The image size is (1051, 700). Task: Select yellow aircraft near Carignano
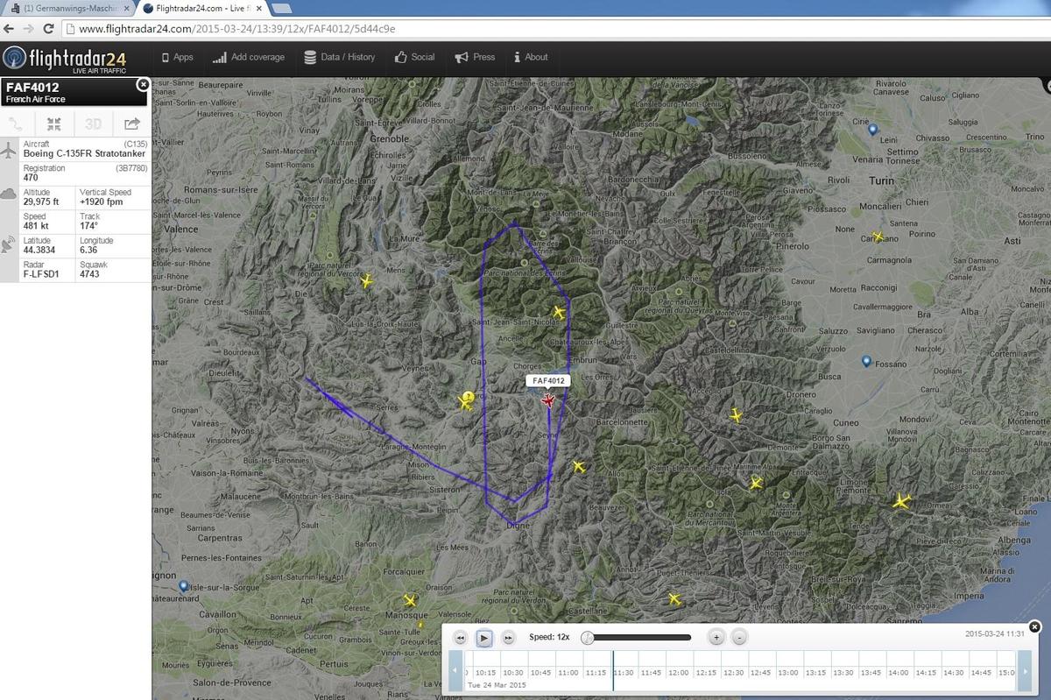pyautogui.click(x=878, y=237)
